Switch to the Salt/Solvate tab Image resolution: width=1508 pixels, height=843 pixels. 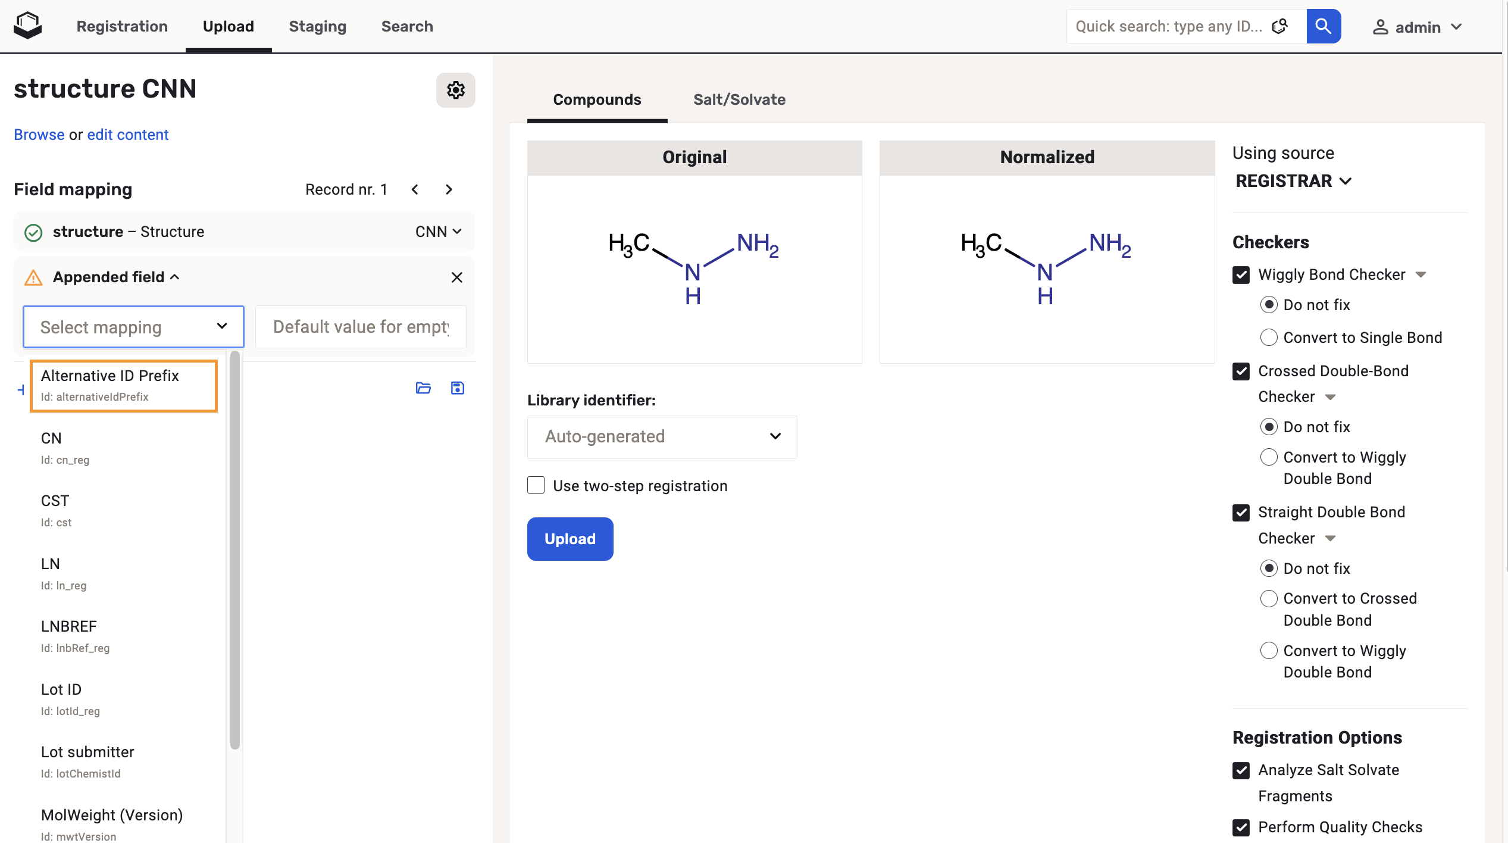coord(739,99)
